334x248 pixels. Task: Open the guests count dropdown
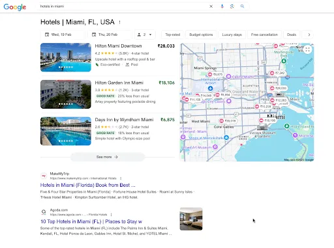(145, 34)
